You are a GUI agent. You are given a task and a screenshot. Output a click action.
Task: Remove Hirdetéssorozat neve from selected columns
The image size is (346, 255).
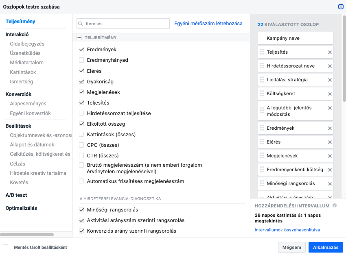(x=330, y=66)
